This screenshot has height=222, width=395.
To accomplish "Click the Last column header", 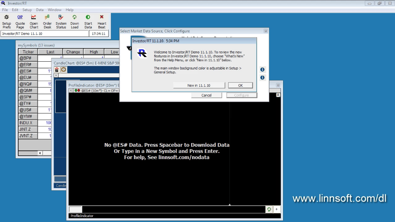I will coord(50,52).
